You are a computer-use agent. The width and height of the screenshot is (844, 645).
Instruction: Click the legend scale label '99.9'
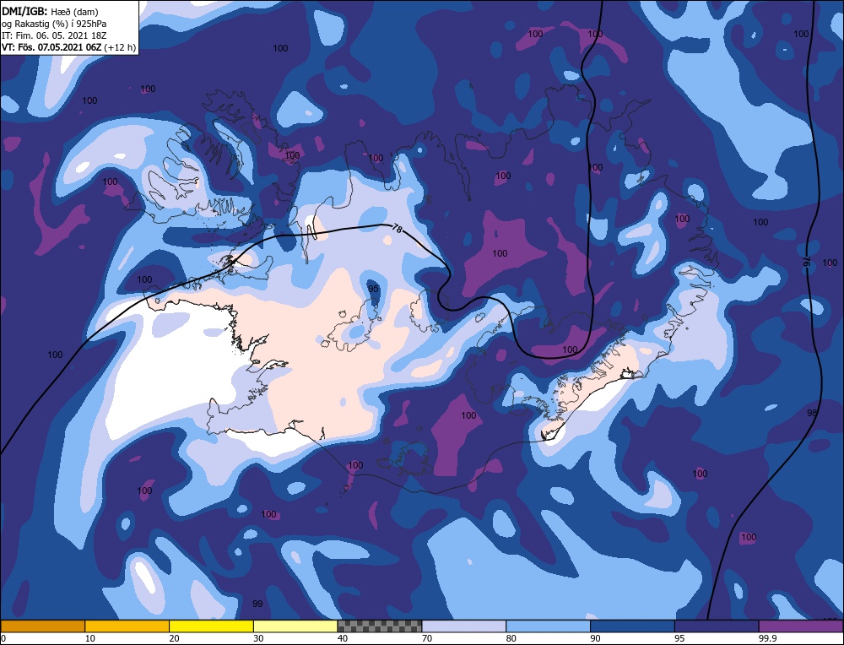[766, 638]
